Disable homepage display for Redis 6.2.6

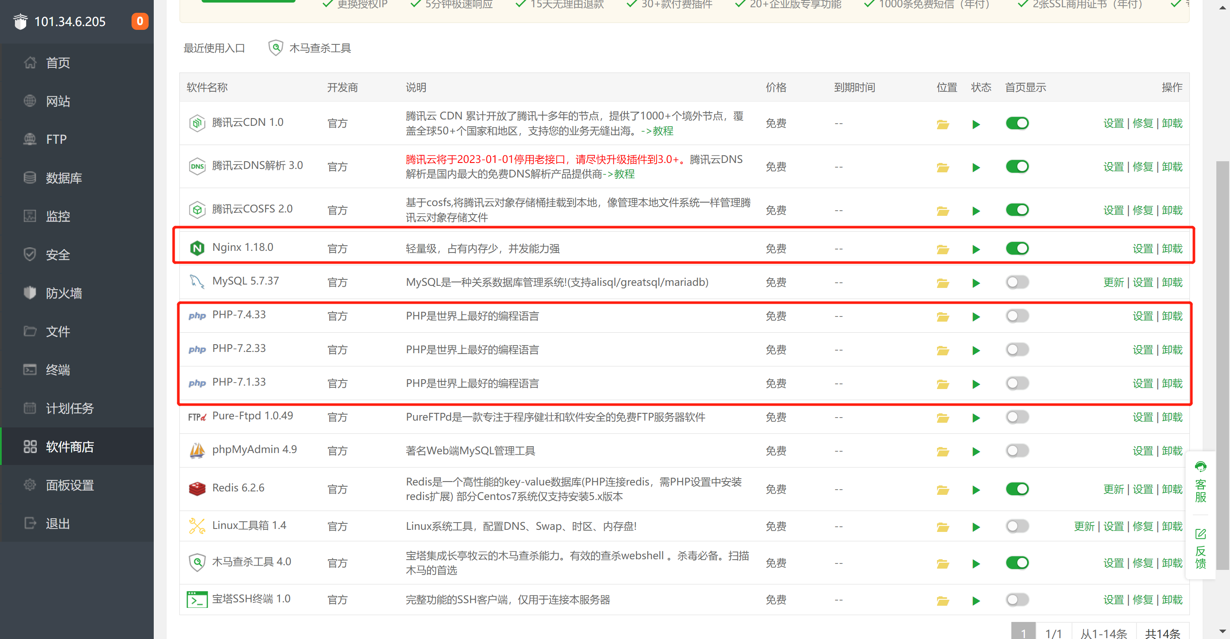[x=1017, y=489]
